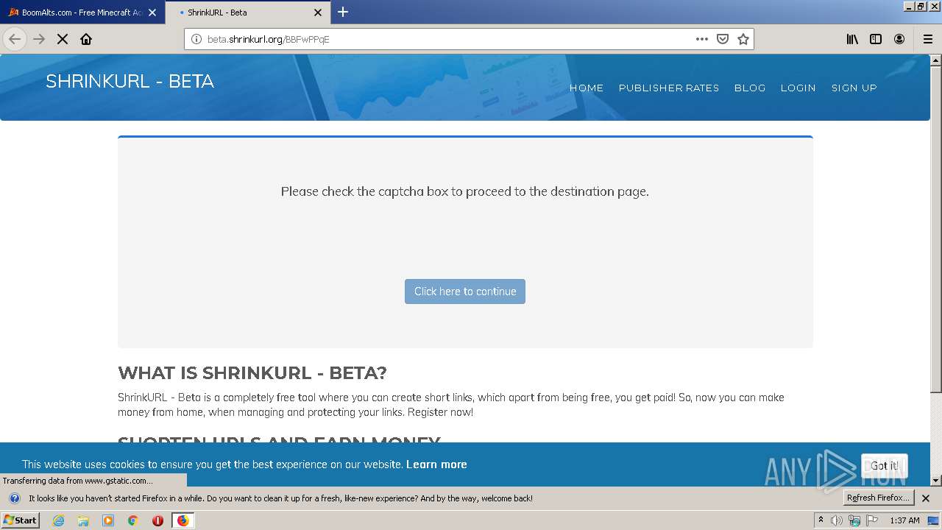
Task: Click the 1:37 AM system clock
Action: [904, 520]
